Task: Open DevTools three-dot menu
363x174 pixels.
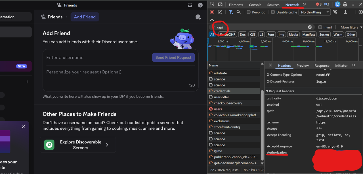Action: coord(353,4)
